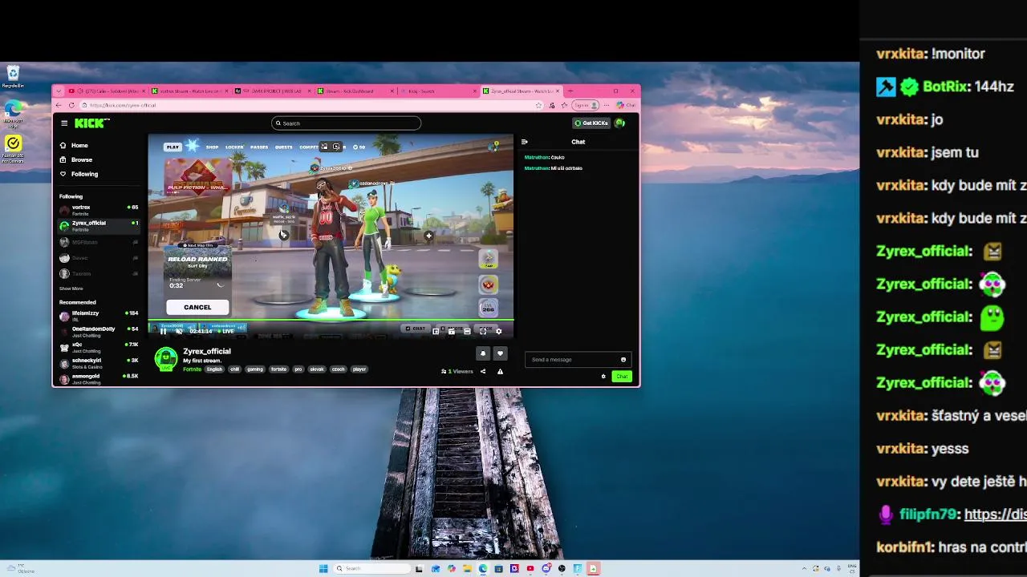Screen dimensions: 1027x577
Task: Open Copilot Chat in the browser
Action: click(626, 105)
